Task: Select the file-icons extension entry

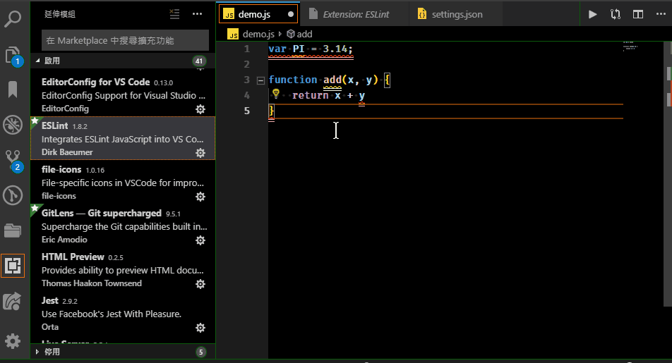Action: (x=123, y=182)
